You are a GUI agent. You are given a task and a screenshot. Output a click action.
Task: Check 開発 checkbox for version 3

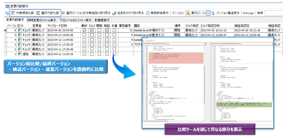[x=100, y=45]
